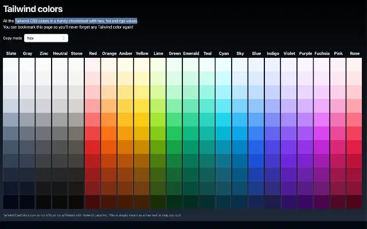
Task: Copy the lightest swatch in the Teal column
Action: (x=207, y=65)
